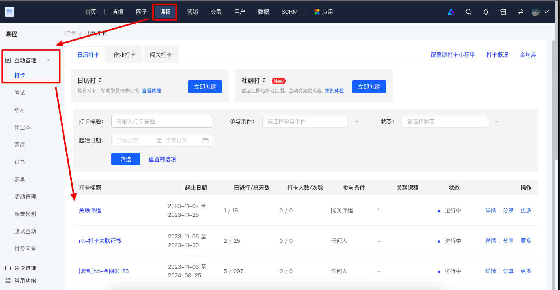Screen dimensions: 560x290
Task: Open the blue triangular logo icon
Action: [x=451, y=12]
